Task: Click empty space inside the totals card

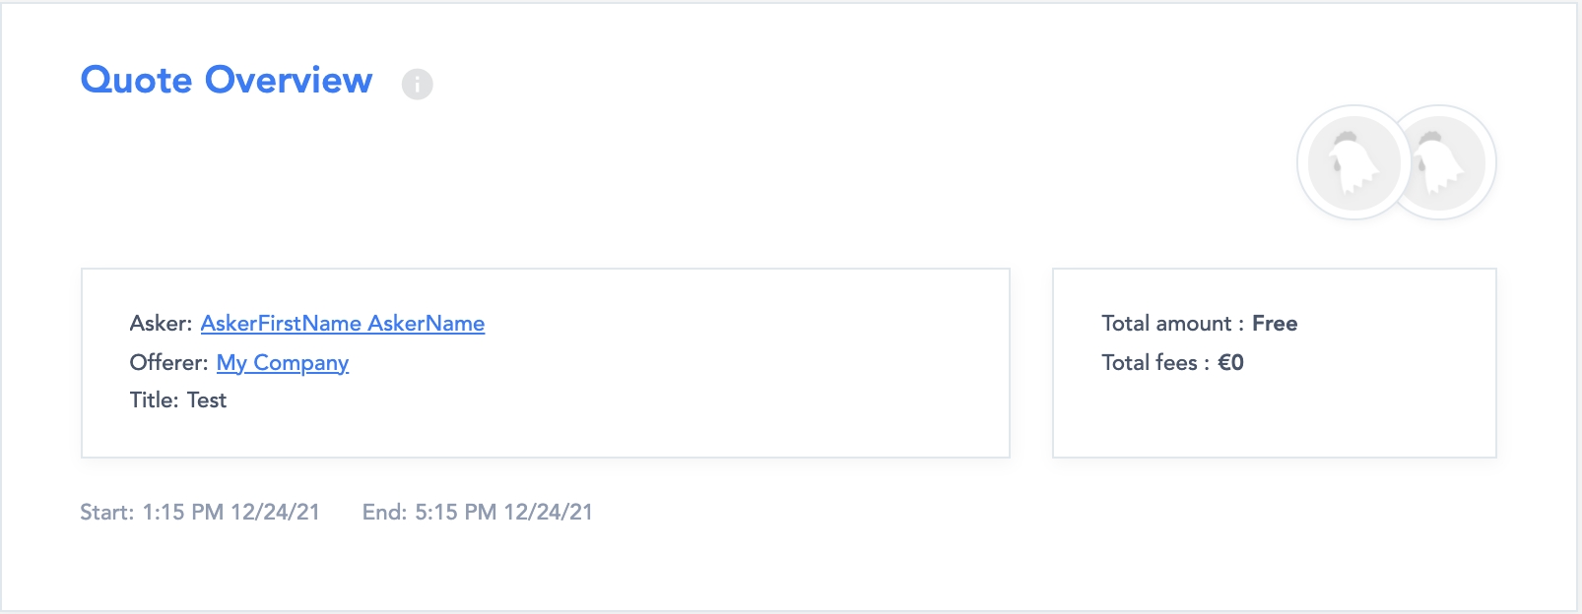Action: coord(1379,413)
